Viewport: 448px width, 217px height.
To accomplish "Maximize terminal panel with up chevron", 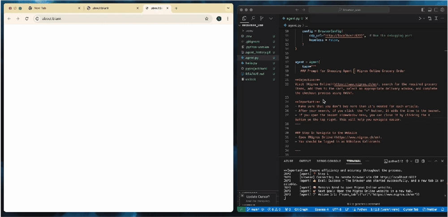I will [436, 161].
